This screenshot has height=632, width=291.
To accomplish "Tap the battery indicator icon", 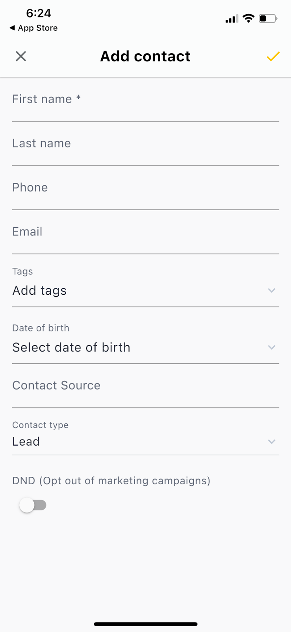I will pos(268,18).
